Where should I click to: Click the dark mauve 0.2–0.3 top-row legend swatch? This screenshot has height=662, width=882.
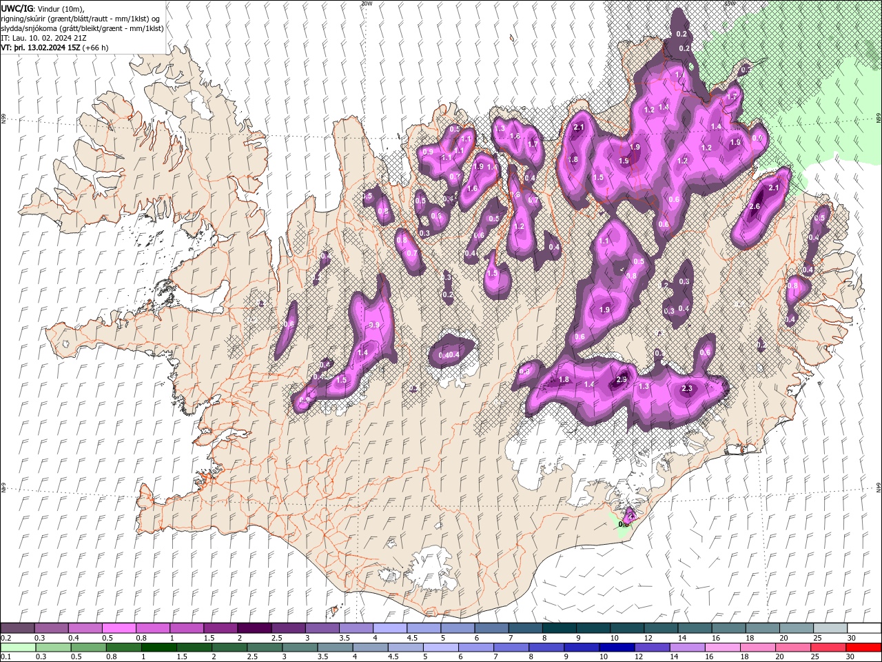pos(19,628)
